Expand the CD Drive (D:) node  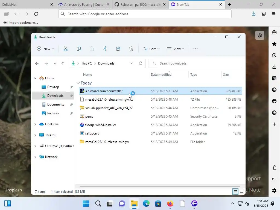(x=35, y=146)
